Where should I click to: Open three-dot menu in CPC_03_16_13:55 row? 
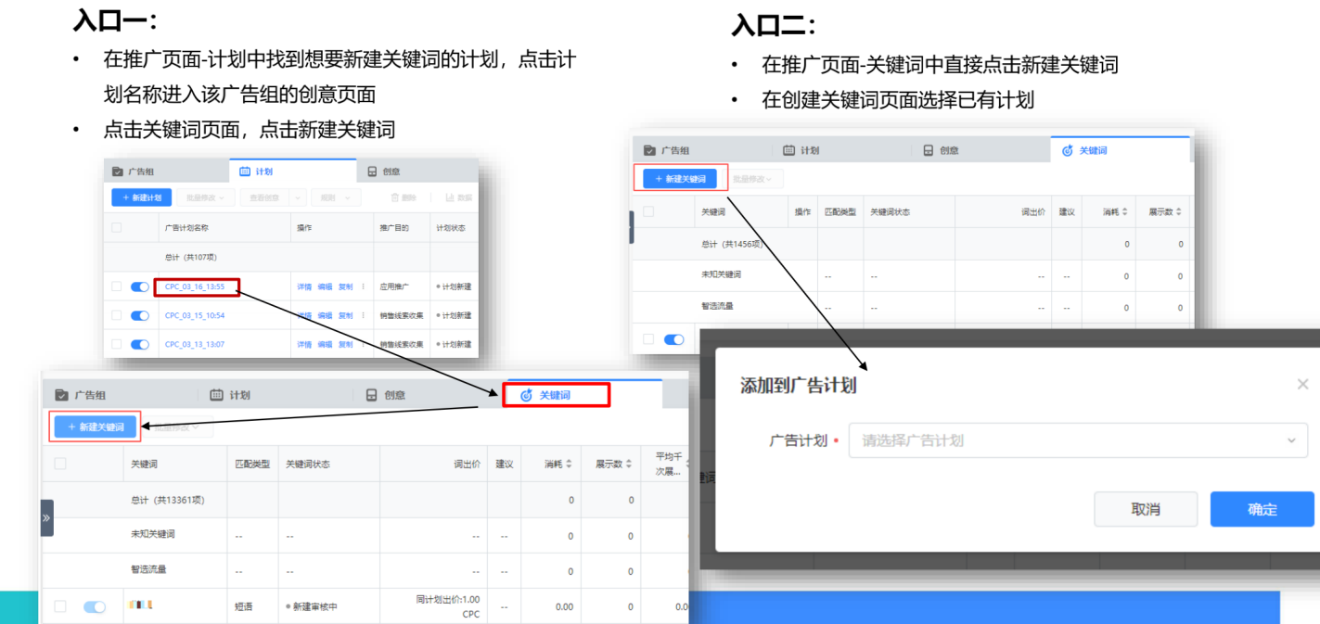point(363,287)
